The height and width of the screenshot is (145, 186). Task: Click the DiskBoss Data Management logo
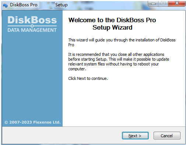[x=32, y=24]
